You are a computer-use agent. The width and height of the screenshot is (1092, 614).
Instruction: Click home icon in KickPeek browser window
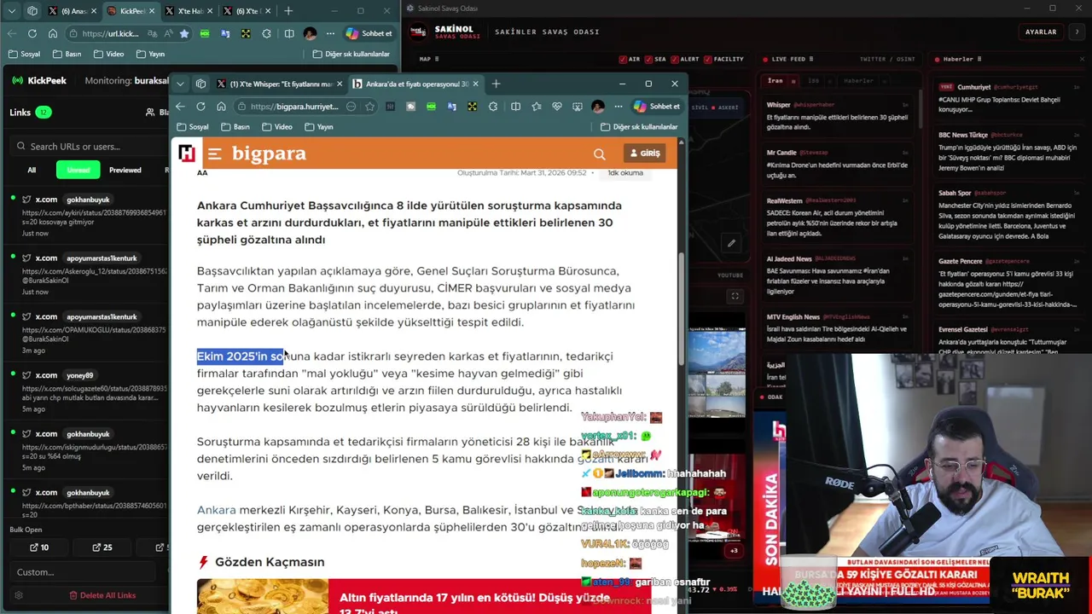[53, 33]
